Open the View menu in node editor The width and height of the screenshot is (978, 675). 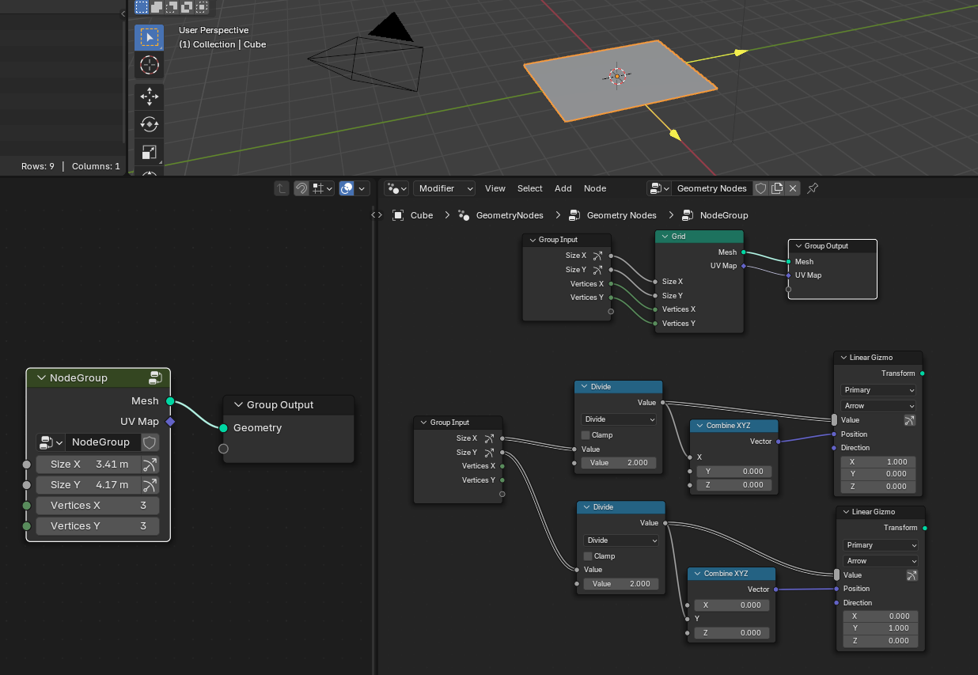click(x=495, y=188)
